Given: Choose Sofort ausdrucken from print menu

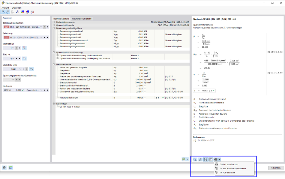Looking at the screenshot, I should [x=234, y=164].
